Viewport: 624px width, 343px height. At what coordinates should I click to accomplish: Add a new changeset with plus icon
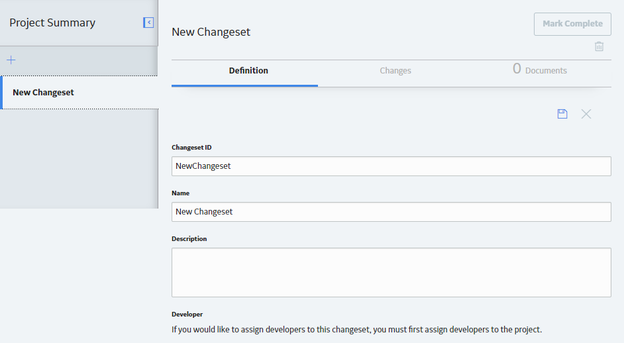point(11,60)
